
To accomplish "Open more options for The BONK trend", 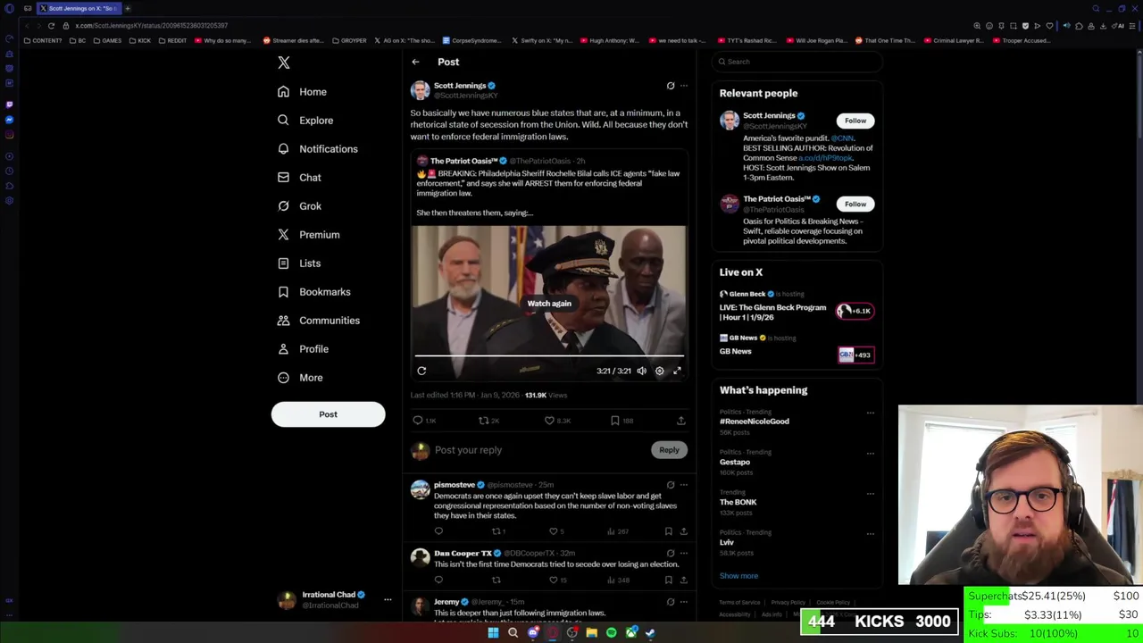I will coord(870,493).
